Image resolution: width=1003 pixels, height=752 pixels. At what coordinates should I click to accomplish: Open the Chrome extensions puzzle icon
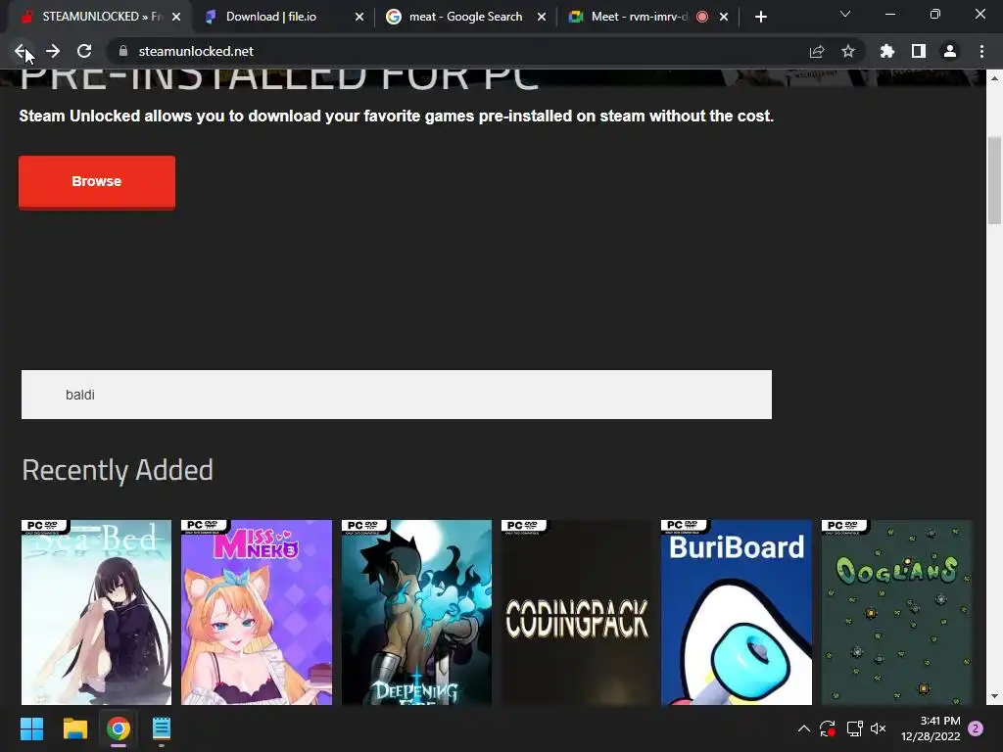[886, 51]
